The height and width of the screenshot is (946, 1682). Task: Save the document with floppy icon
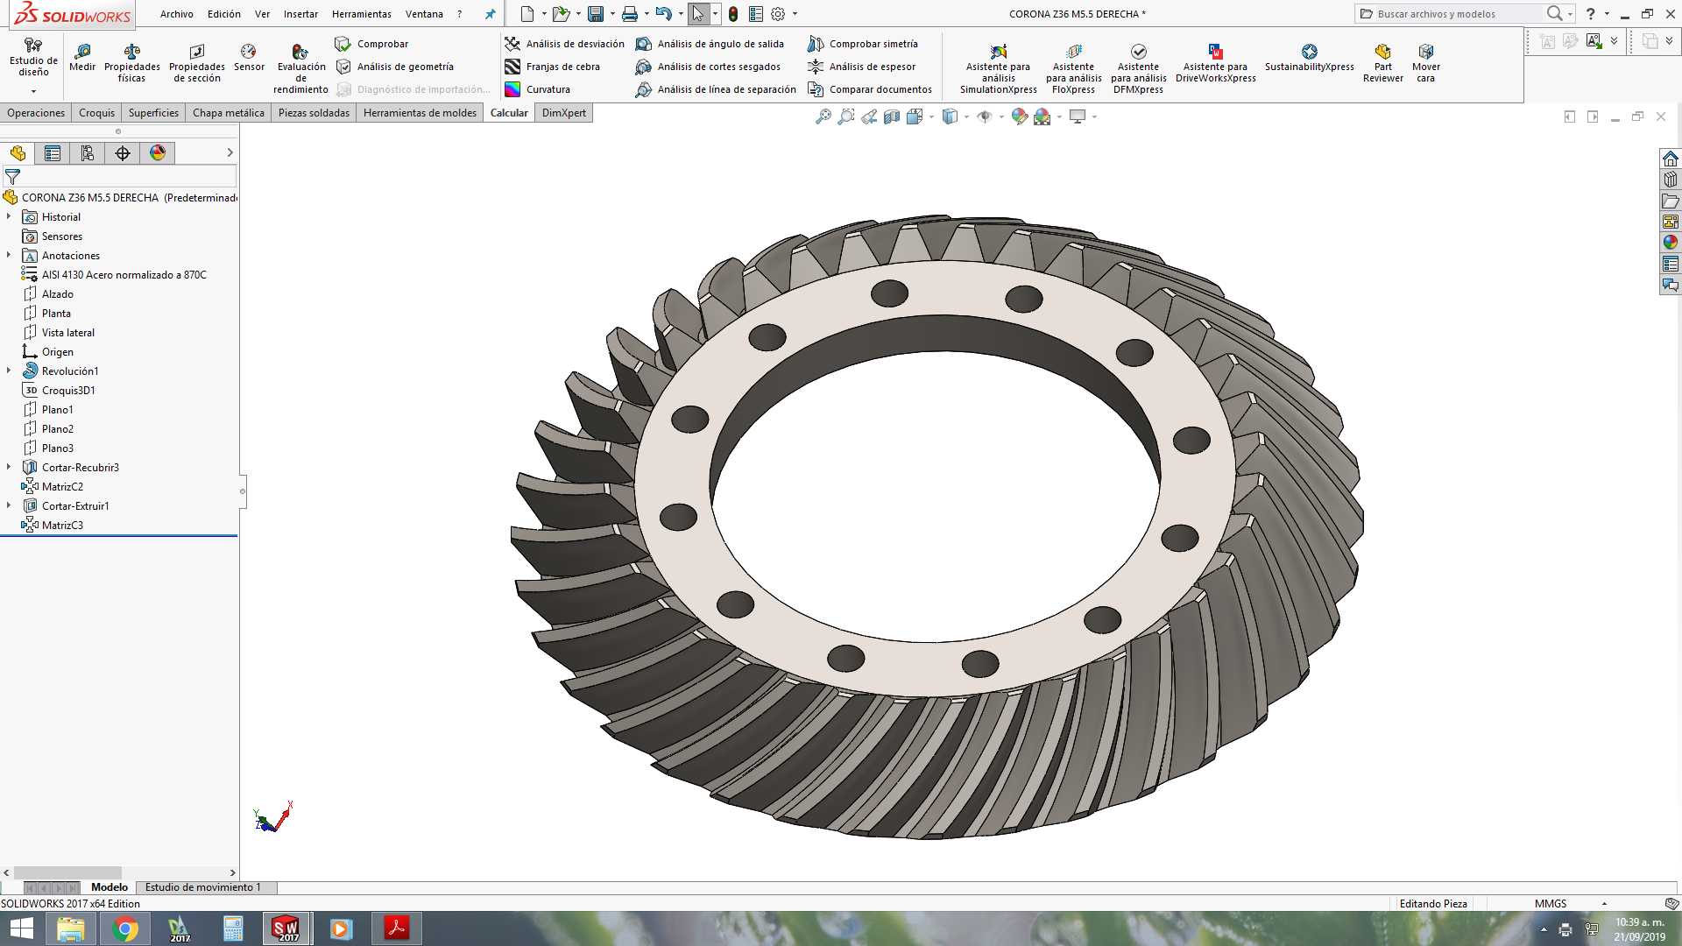(596, 14)
